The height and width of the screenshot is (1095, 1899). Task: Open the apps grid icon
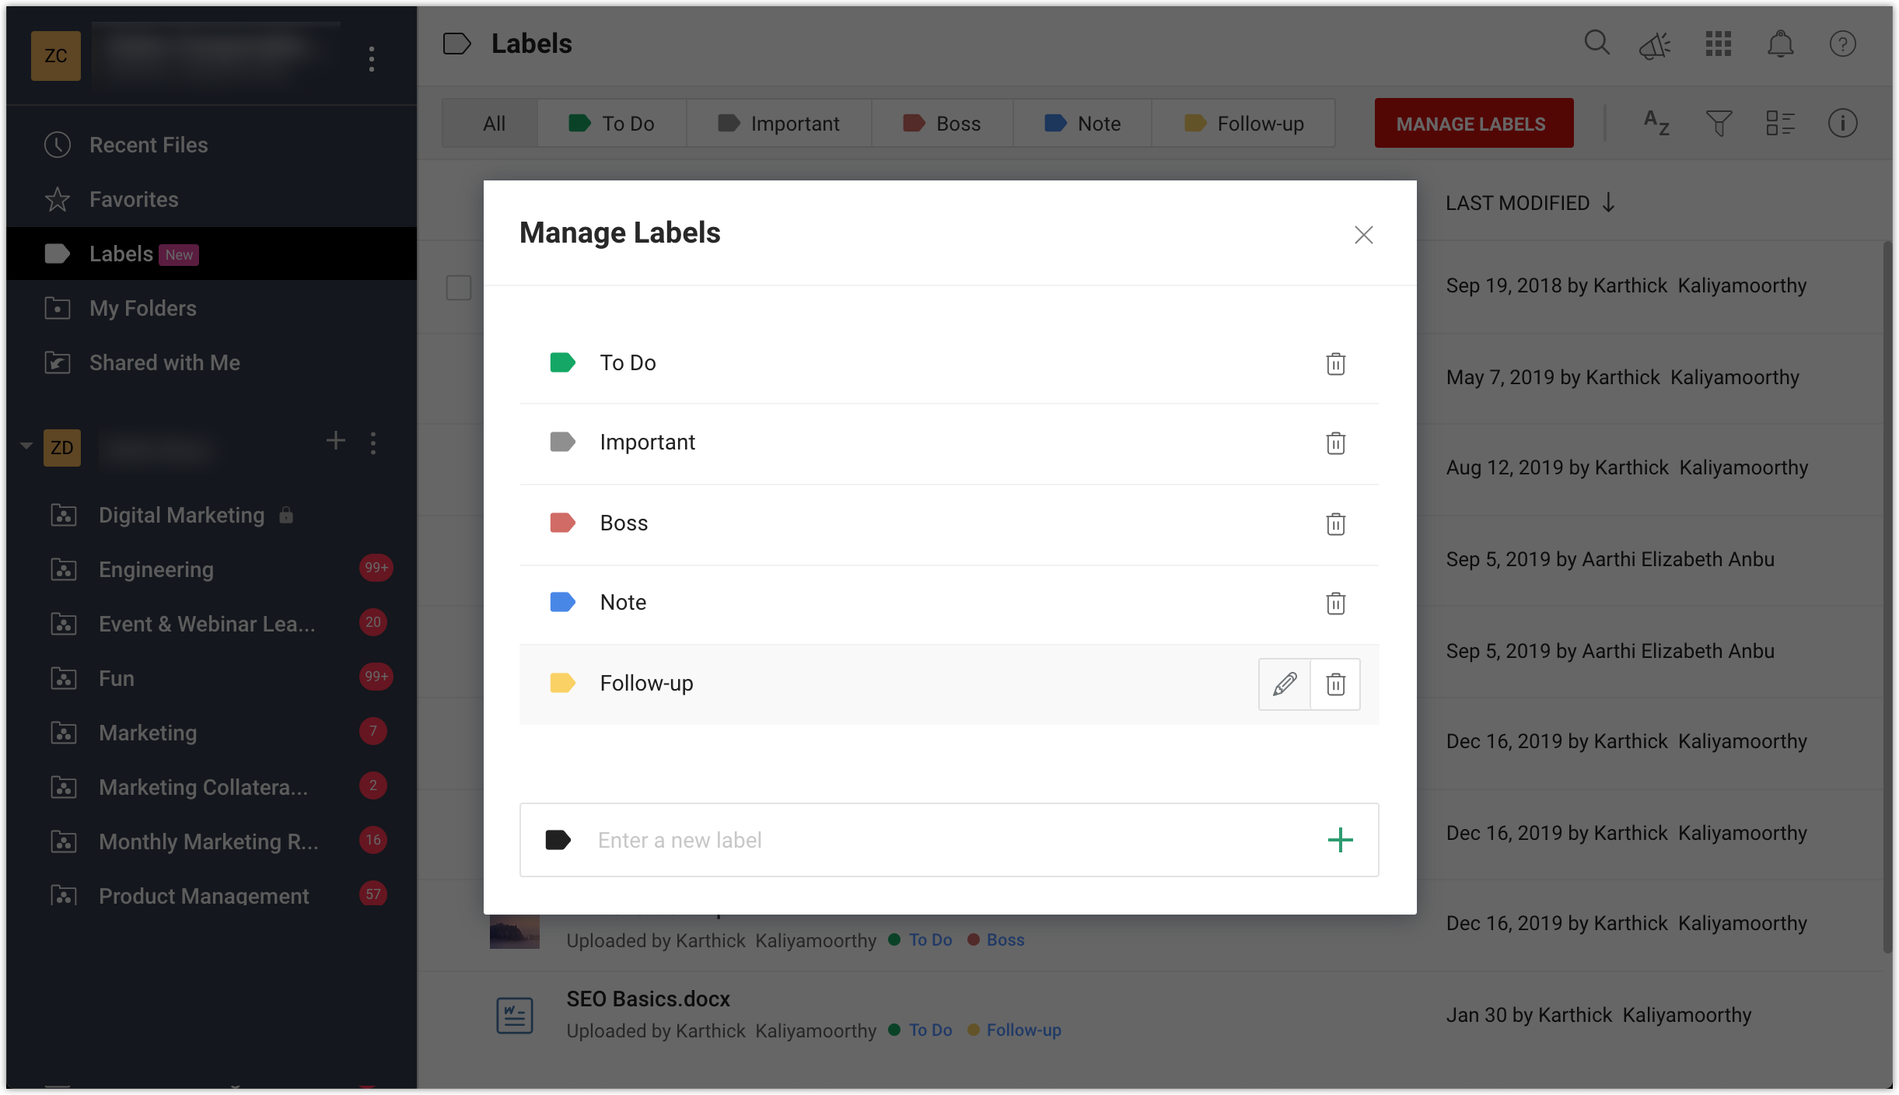point(1718,44)
